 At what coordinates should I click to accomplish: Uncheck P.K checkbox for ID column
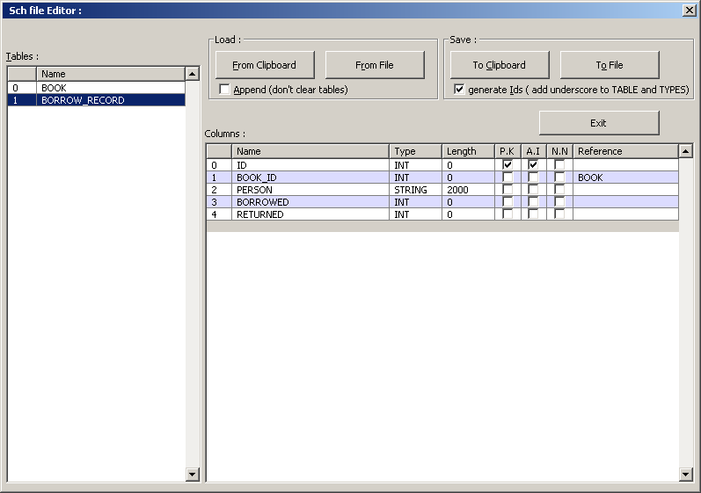pos(507,165)
